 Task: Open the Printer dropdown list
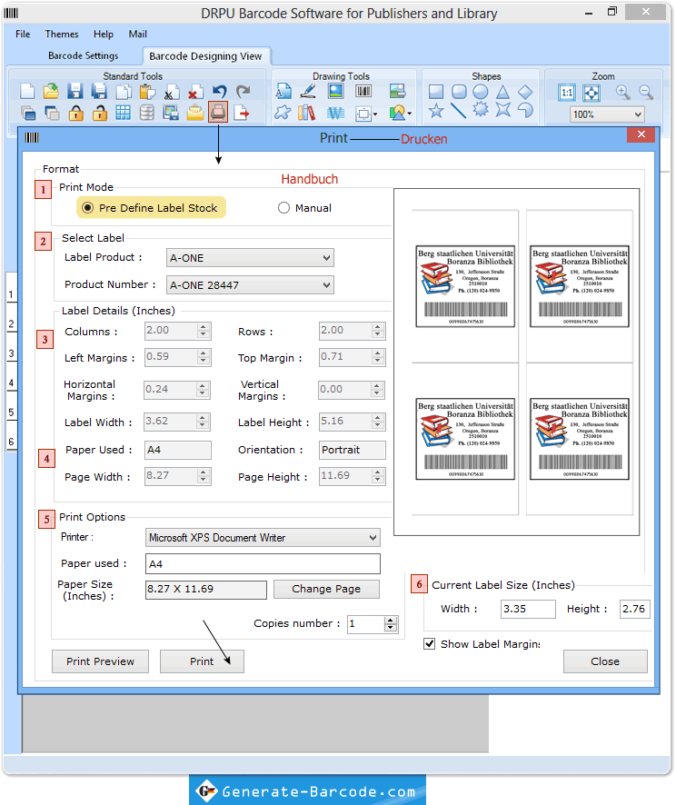(263, 538)
